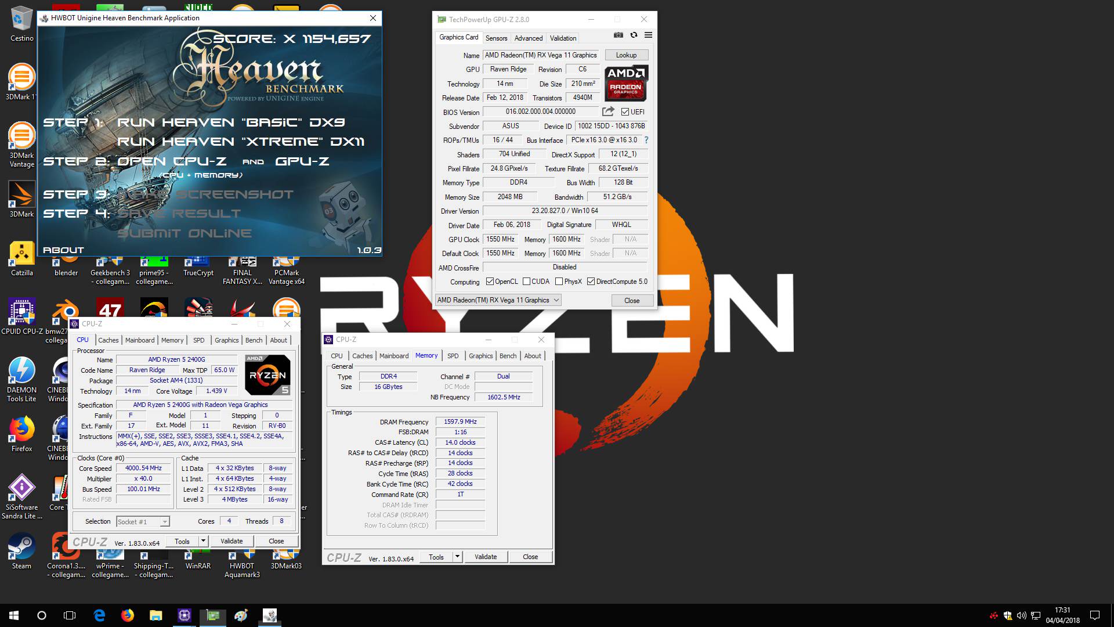
Task: Open the Socket #1 selection dropdown in CPU-Z
Action: pyautogui.click(x=143, y=521)
